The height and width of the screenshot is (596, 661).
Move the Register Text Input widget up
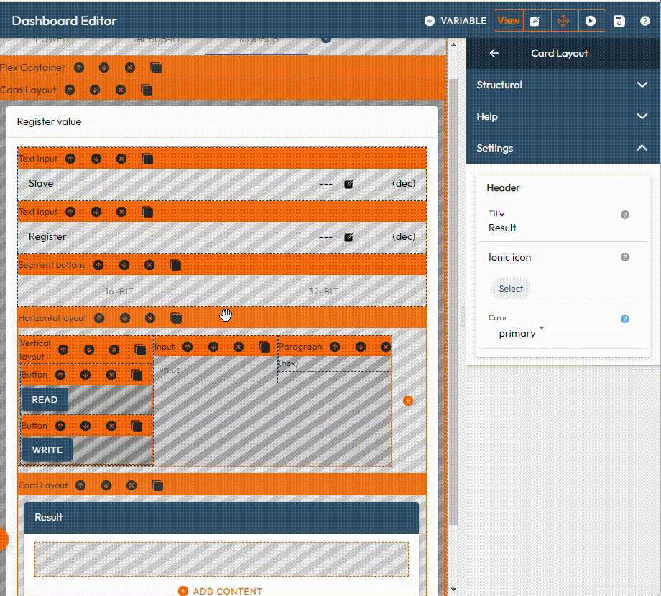pos(71,212)
